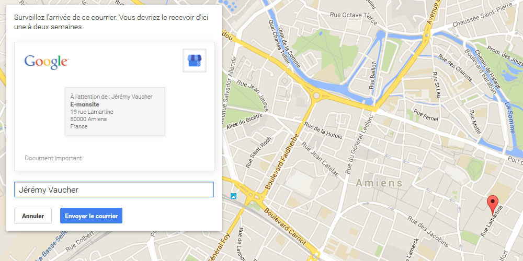Click the 19 rue Lamartine address line
Viewport: 523px width, 261px height.
[x=92, y=112]
